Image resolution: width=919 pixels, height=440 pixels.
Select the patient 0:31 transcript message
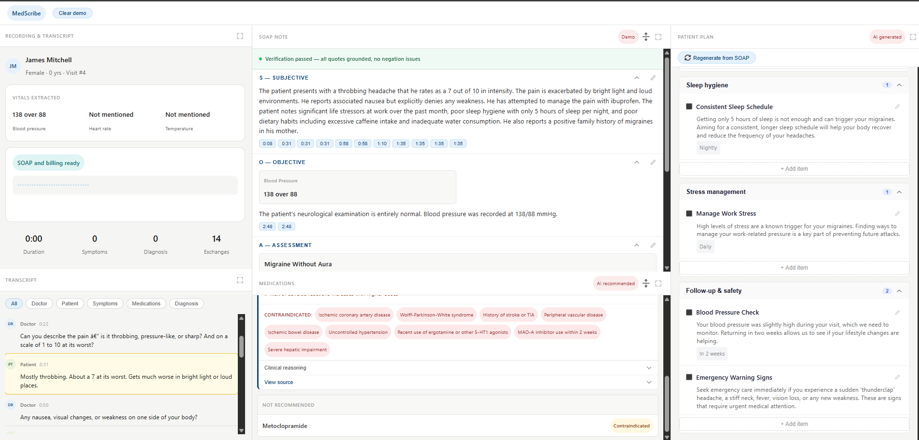tap(122, 374)
